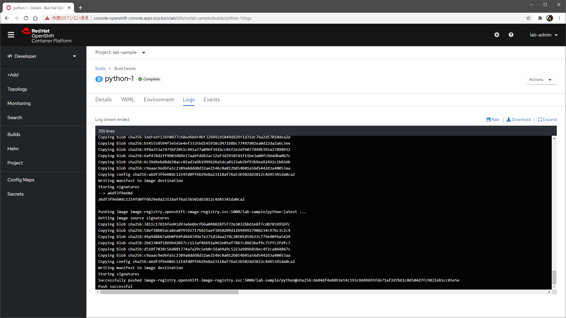Expand the lab-admin user menu
Image resolution: width=566 pixels, height=318 pixels.
click(x=543, y=35)
